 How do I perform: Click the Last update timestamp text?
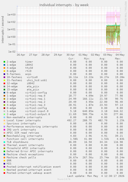click(x=96, y=176)
